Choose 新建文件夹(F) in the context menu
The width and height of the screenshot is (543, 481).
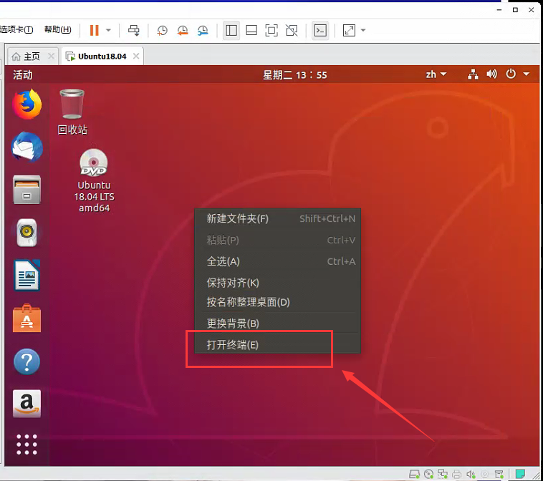(x=278, y=219)
